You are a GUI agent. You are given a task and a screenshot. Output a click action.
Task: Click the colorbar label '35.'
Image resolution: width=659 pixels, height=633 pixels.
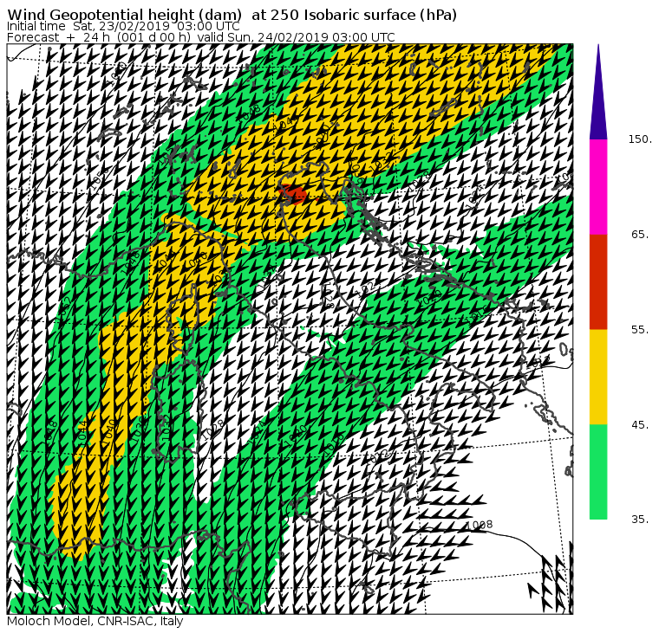pos(641,520)
